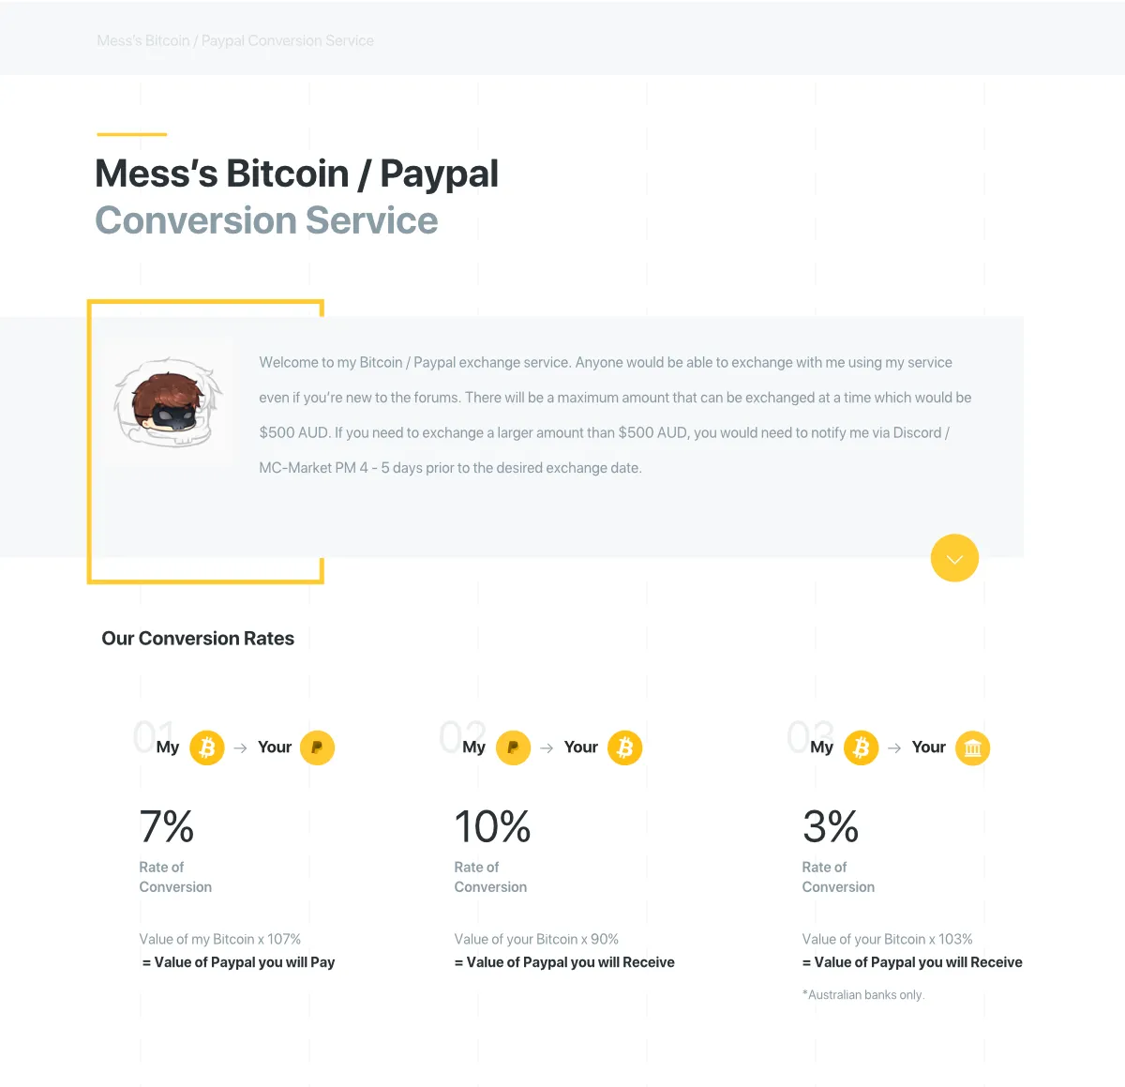Click the "Mess's Bitcoin / Paypal" main heading

pyautogui.click(x=296, y=174)
